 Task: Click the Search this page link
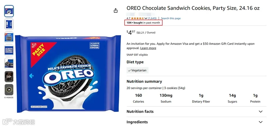coord(171,18)
